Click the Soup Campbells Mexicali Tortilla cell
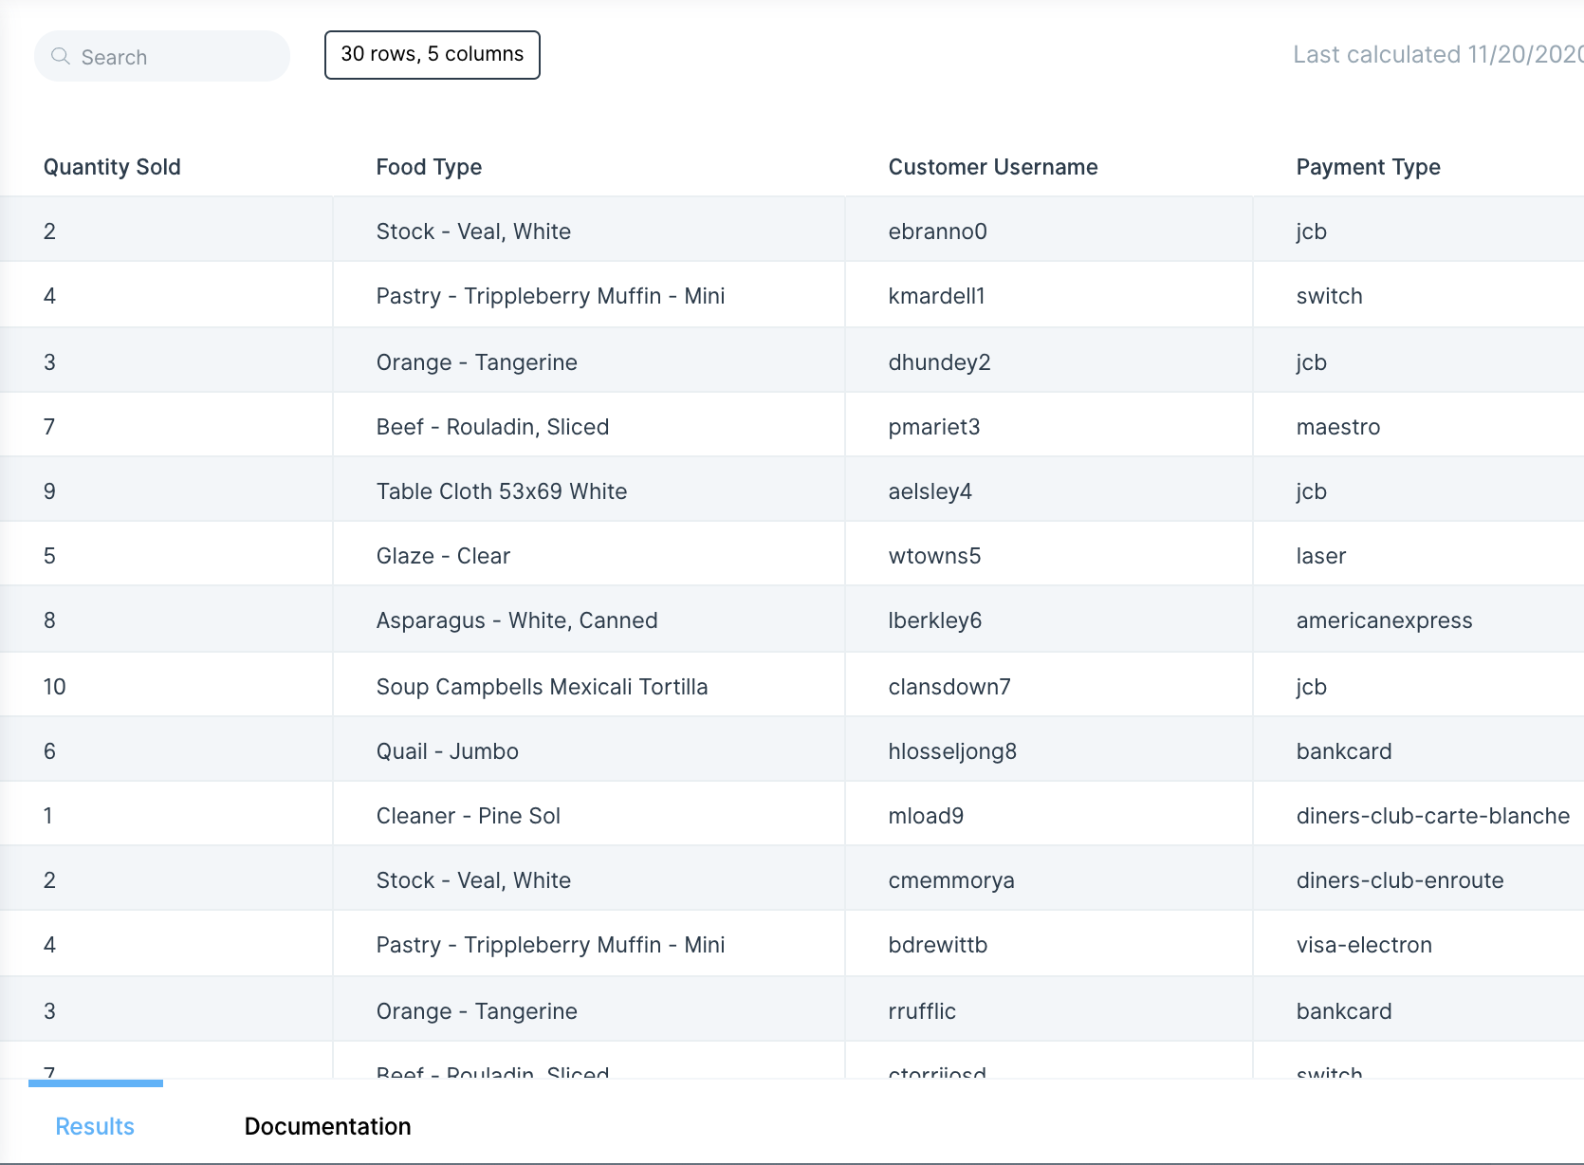Screen dimensions: 1584x1165 pyautogui.click(x=542, y=687)
